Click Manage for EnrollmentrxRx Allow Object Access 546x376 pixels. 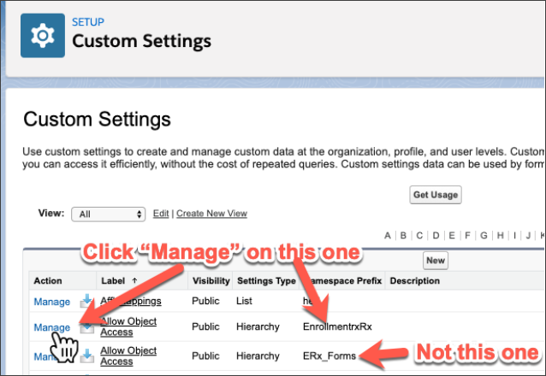coord(51,327)
